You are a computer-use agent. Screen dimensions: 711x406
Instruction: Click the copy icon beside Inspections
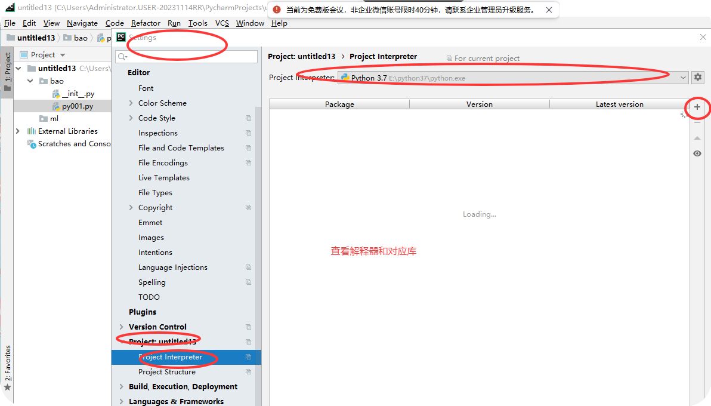coord(249,133)
